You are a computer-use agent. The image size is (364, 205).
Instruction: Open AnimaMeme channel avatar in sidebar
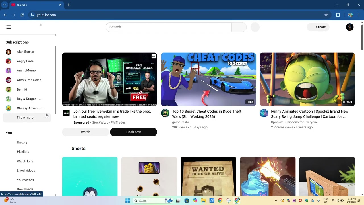tap(9, 71)
